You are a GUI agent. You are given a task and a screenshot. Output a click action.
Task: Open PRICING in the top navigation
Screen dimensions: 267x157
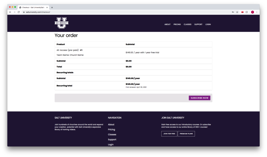click(177, 24)
